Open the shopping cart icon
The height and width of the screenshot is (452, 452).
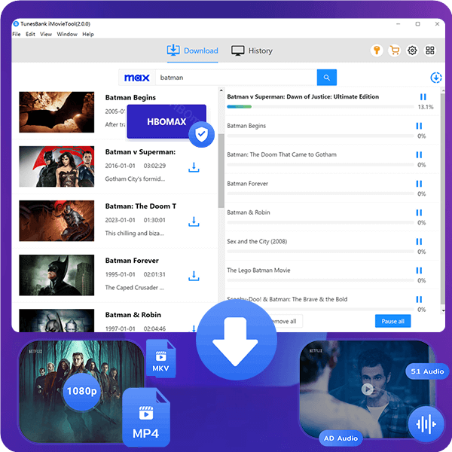[394, 50]
